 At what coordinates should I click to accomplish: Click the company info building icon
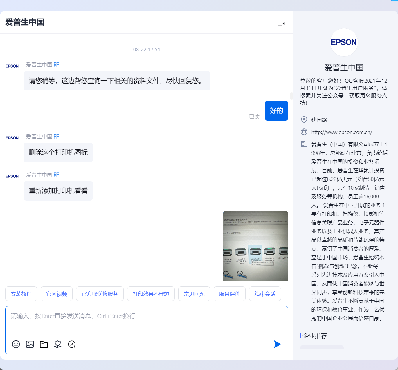[x=304, y=144]
